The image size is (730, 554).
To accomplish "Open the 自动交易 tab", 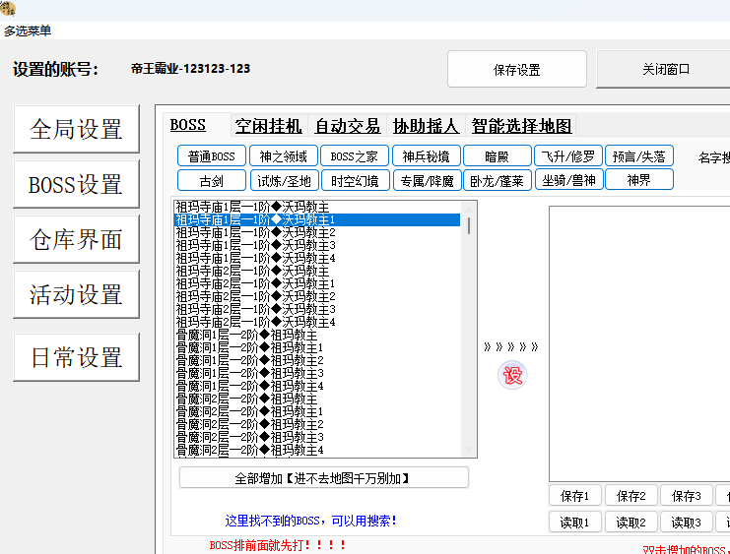I will pos(348,126).
